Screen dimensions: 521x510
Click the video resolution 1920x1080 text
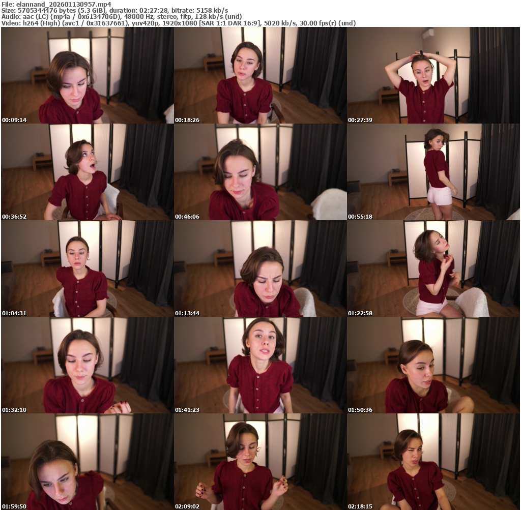179,23
